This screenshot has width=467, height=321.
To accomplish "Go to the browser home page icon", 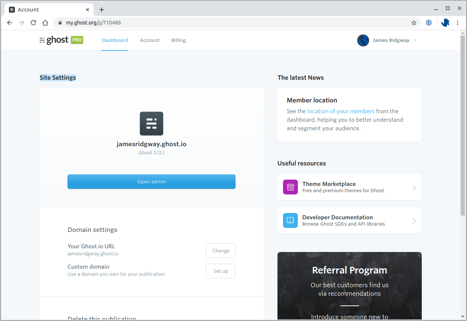I will 45,23.
